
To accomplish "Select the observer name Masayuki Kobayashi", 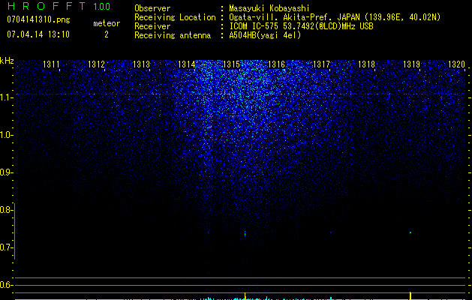I will (x=269, y=9).
